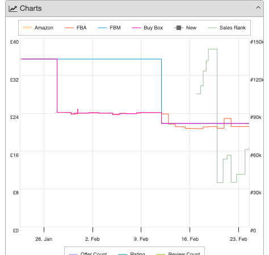Click the Buy Box pink line swatch
Image resolution: width=269 pixels, height=255 pixels.
pos(136,28)
